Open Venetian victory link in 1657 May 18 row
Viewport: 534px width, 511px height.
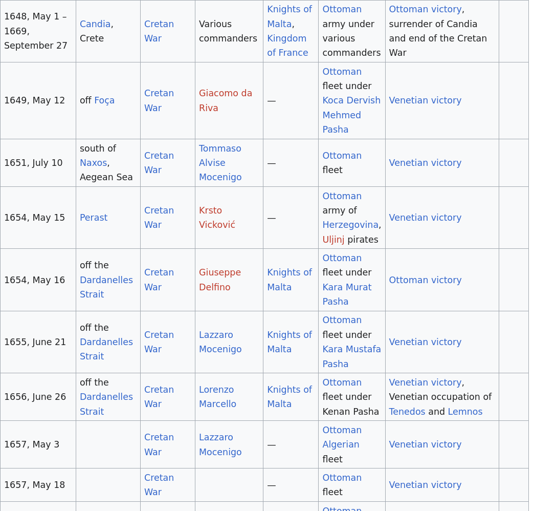tap(425, 485)
